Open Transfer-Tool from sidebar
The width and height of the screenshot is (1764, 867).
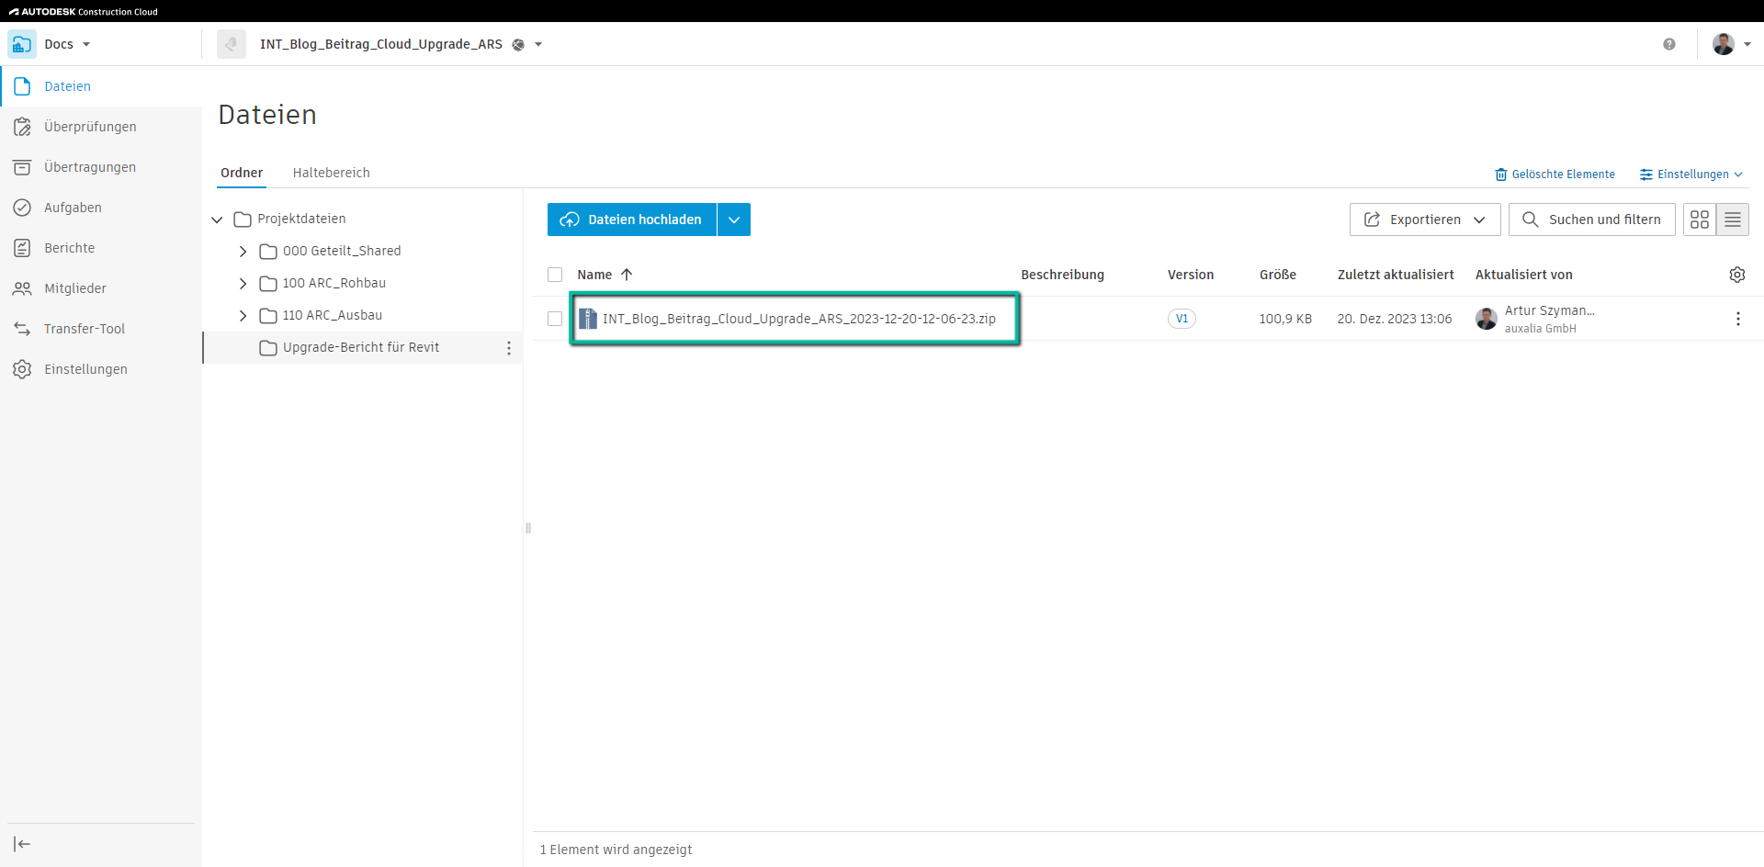84,329
